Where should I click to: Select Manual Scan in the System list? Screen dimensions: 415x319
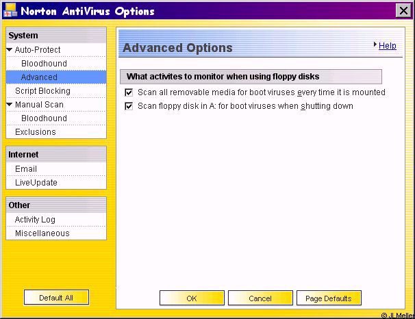click(x=39, y=105)
